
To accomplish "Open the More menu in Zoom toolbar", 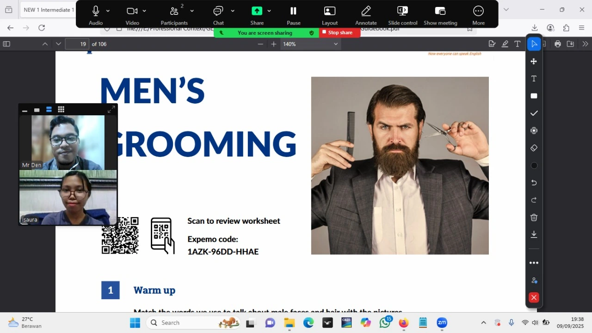I will (478, 15).
